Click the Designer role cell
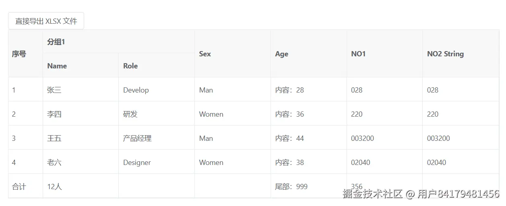Screen dimensions: 506x206 137,163
